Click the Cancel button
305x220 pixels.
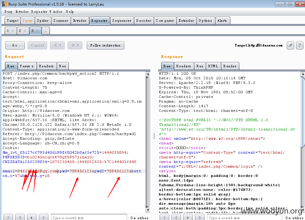click(37, 45)
